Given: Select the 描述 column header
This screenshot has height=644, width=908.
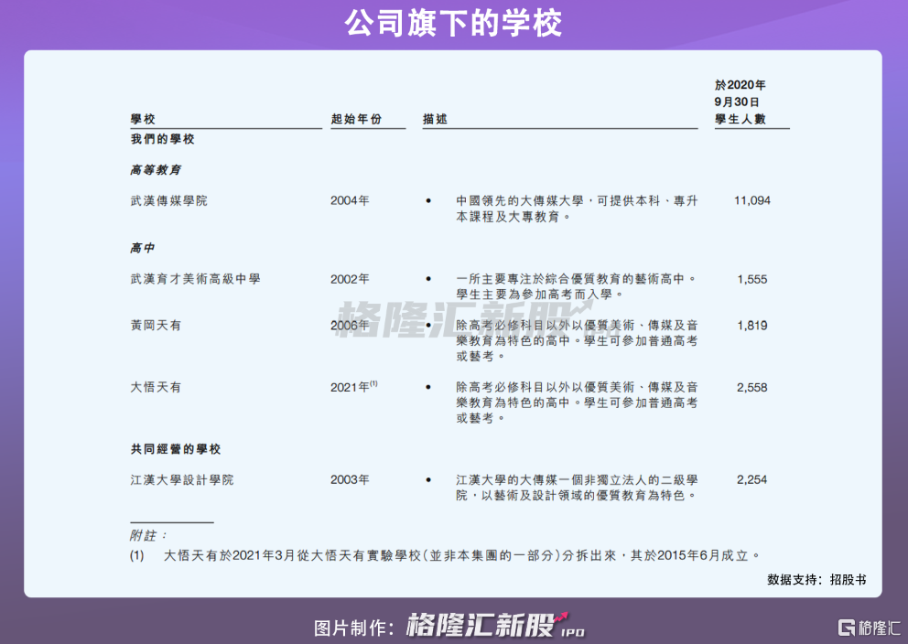Looking at the screenshot, I should (436, 120).
